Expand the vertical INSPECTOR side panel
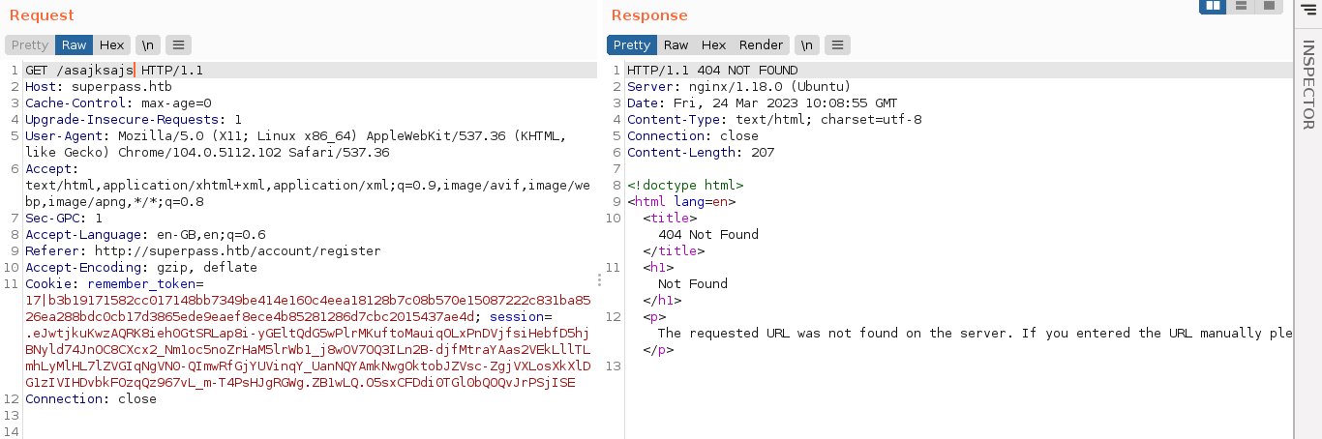Viewport: 1322px width, 439px height. [1307, 85]
